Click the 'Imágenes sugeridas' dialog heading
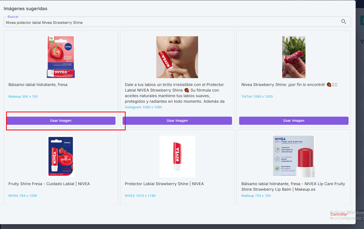This screenshot has height=229, width=364. pyautogui.click(x=26, y=9)
